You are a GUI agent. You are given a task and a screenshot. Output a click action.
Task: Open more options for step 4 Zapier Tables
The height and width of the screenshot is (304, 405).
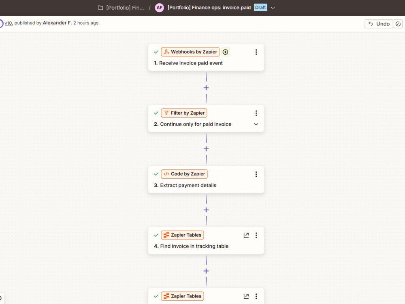point(256,235)
